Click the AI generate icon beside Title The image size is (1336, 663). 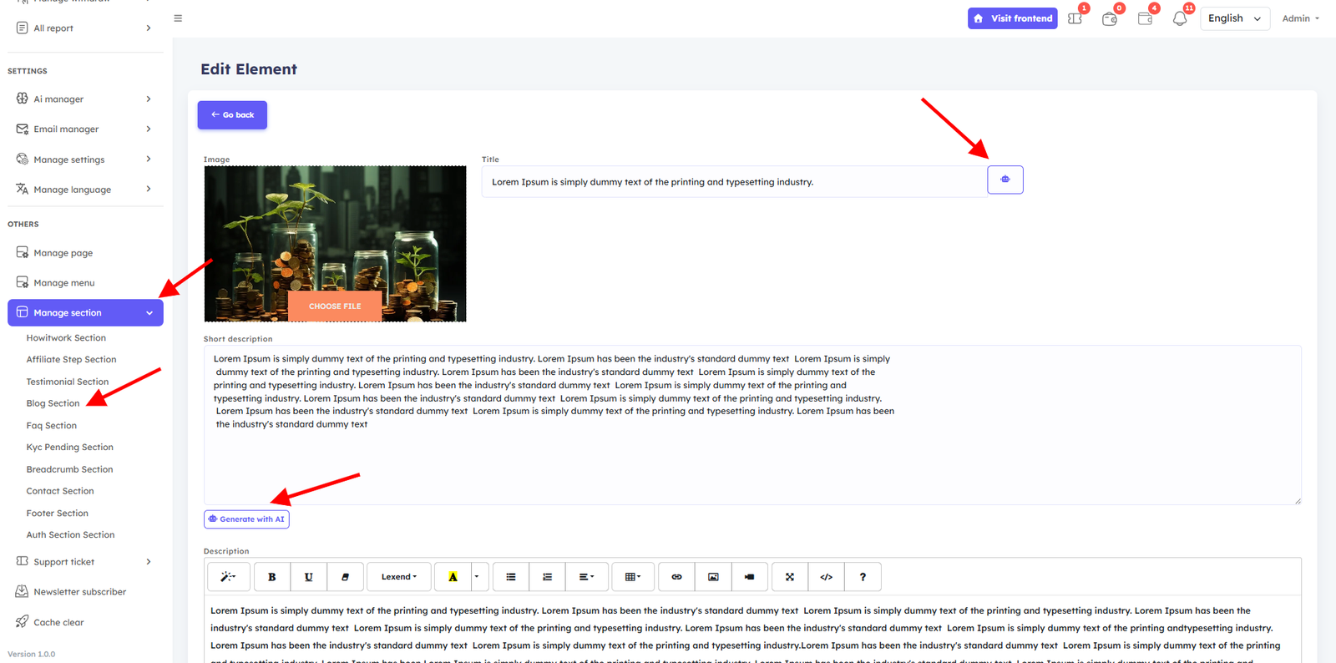click(1005, 180)
